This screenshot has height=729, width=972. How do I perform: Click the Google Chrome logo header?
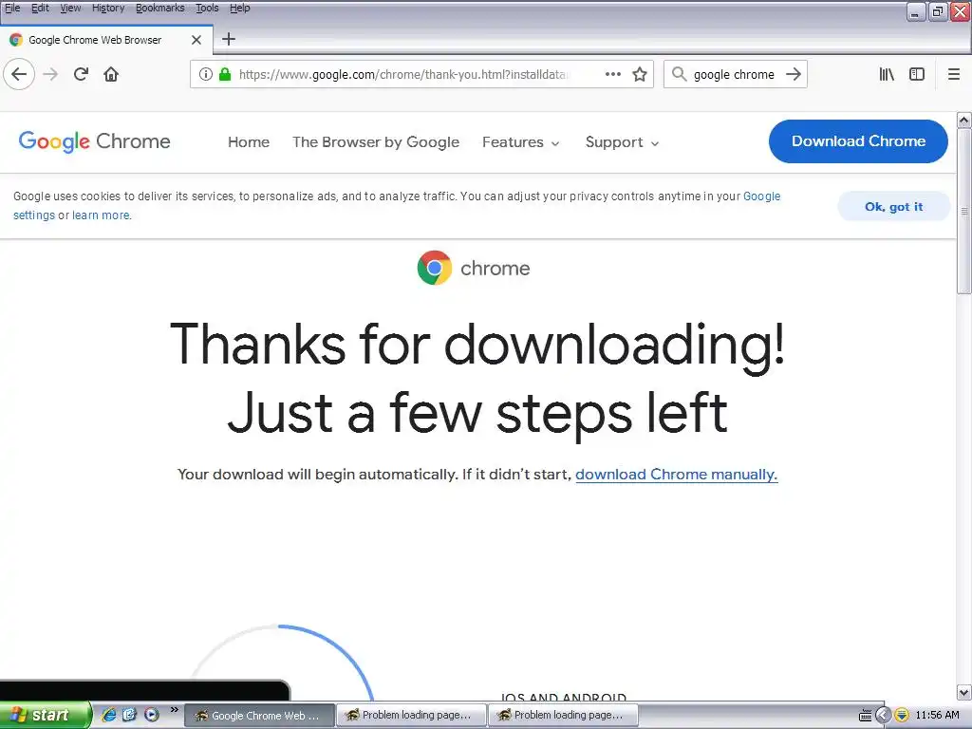coord(94,141)
